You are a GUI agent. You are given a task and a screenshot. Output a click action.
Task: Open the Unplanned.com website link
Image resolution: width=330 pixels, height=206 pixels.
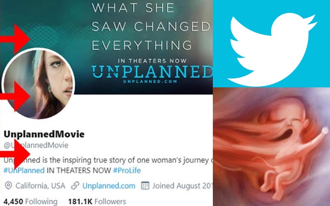coord(109,186)
